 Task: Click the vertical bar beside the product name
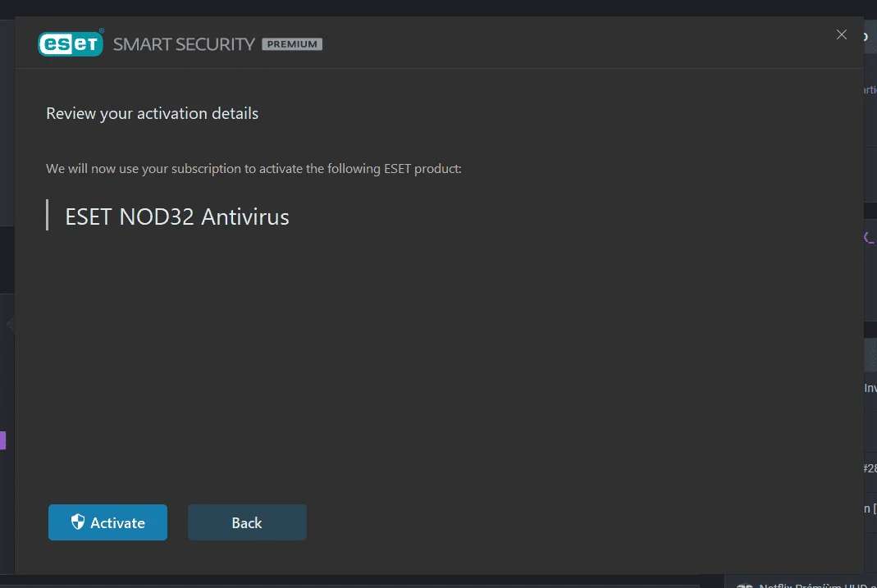point(47,215)
